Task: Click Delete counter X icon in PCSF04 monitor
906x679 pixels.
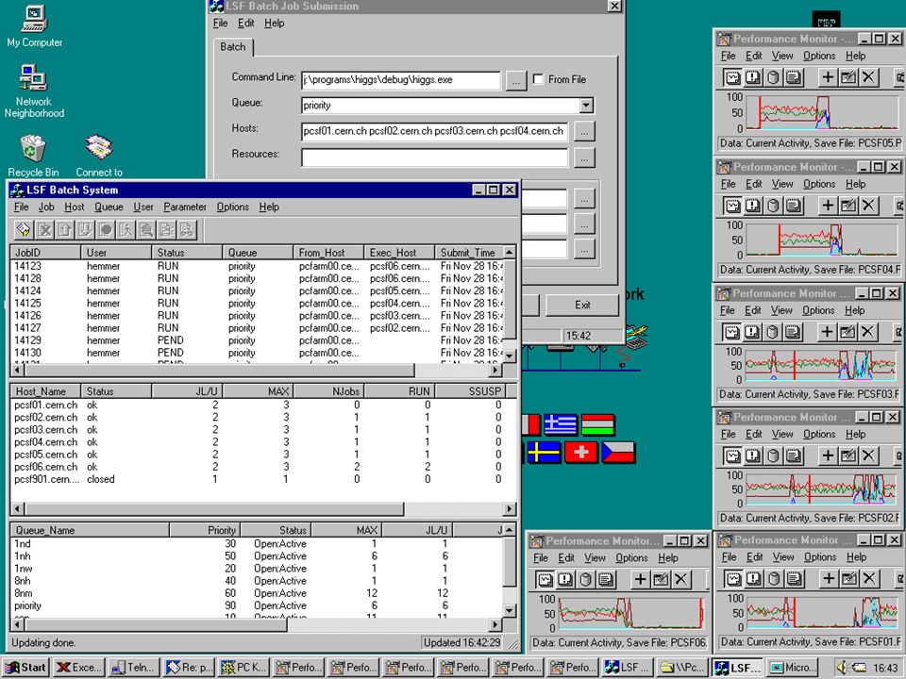Action: click(868, 206)
